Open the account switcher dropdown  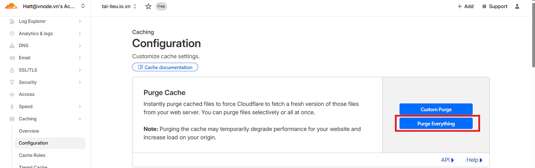[83, 6]
